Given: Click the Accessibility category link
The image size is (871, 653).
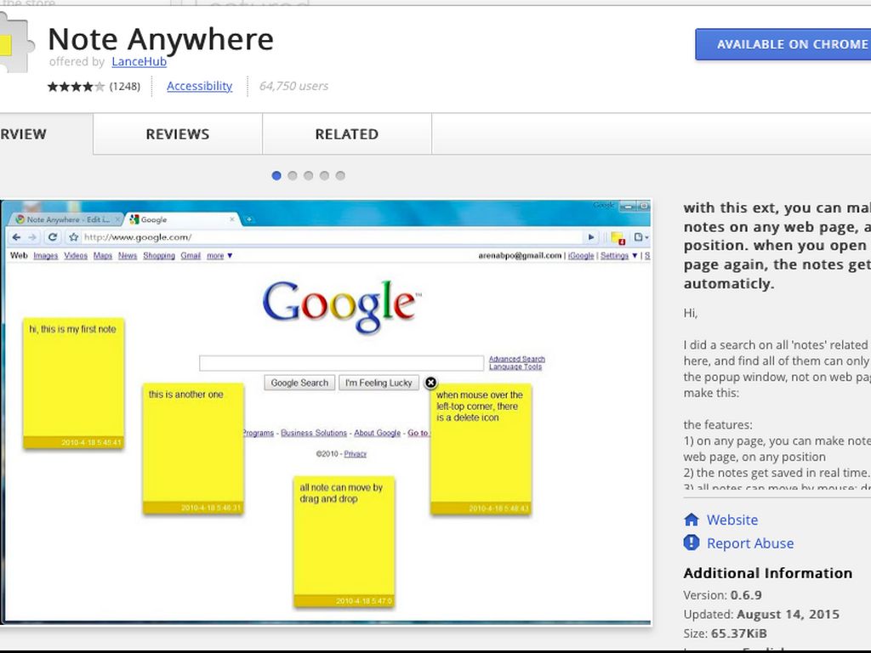Looking at the screenshot, I should pyautogui.click(x=199, y=86).
